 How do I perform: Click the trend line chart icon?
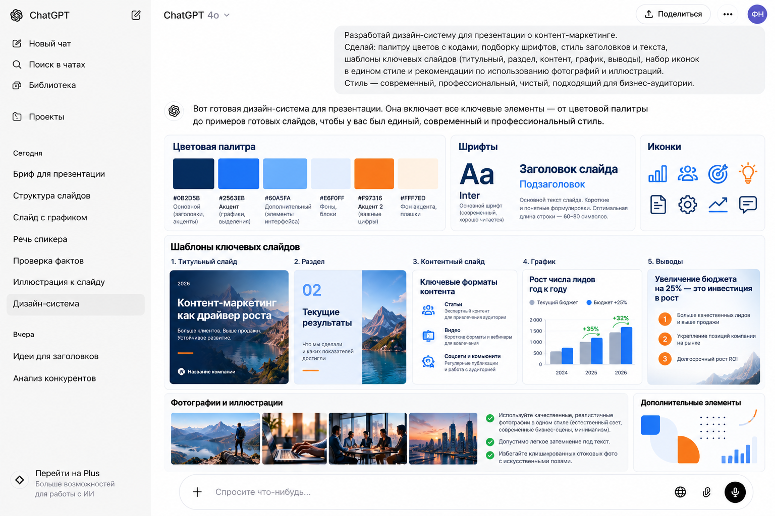click(x=718, y=205)
